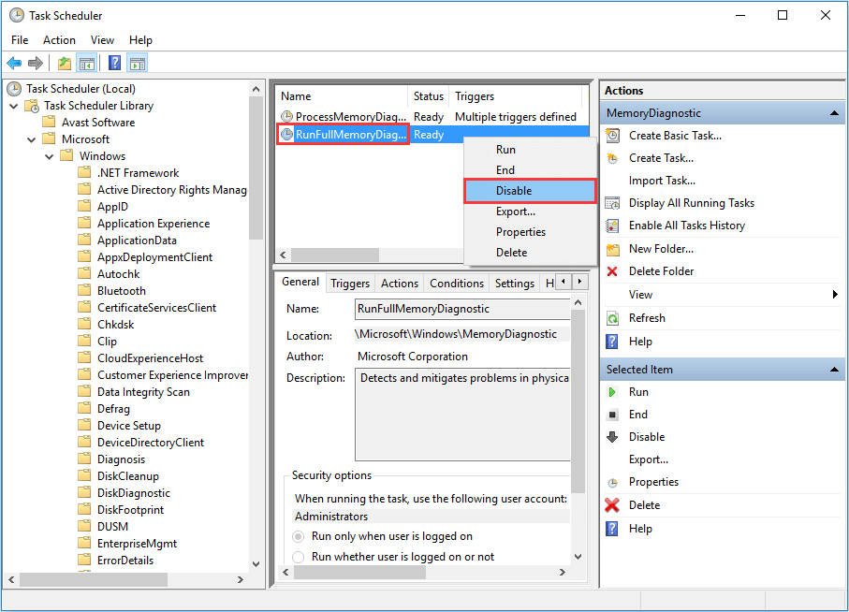Viewport: 849px width, 612px height.
Task: Click the Up one level folder icon
Action: click(65, 64)
